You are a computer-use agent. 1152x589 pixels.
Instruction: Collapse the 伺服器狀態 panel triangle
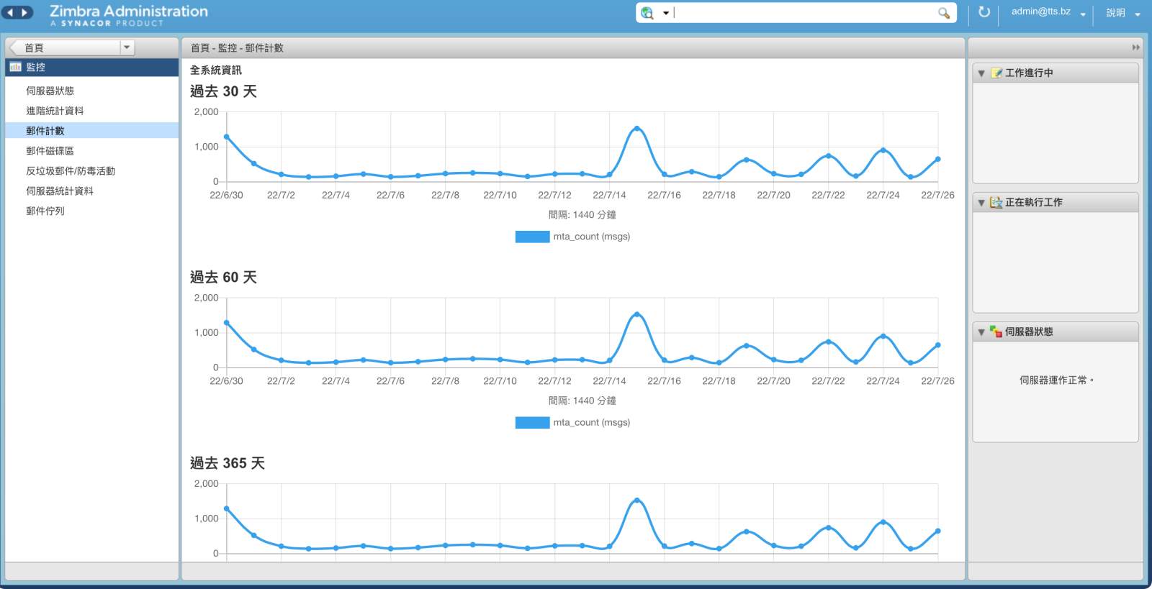click(981, 332)
